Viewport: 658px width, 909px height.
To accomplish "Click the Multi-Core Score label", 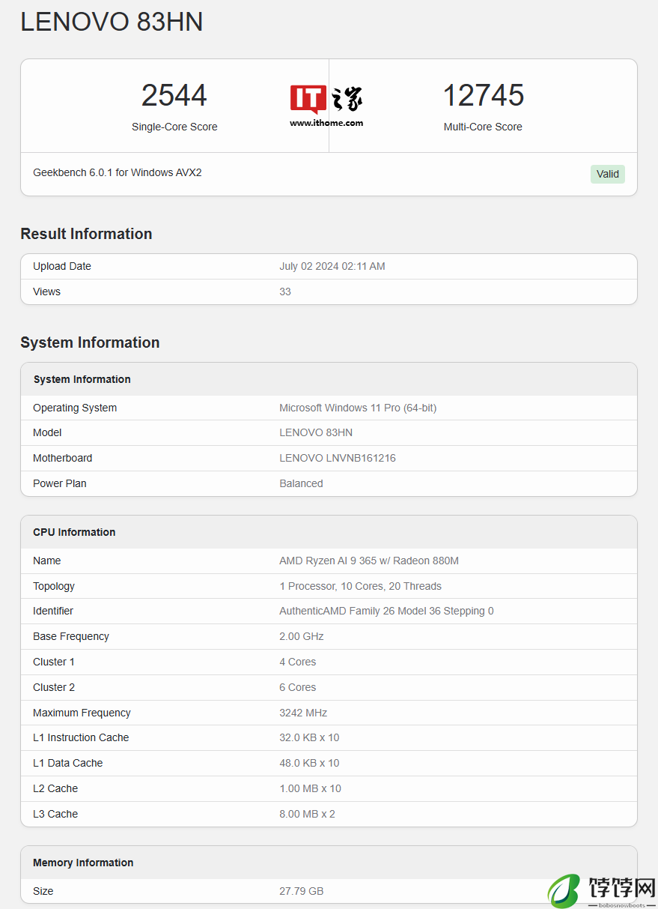I will (483, 127).
